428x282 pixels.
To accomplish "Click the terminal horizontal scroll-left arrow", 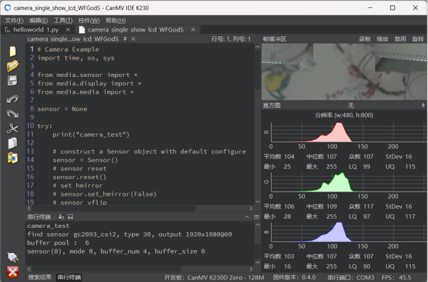I will [29, 269].
